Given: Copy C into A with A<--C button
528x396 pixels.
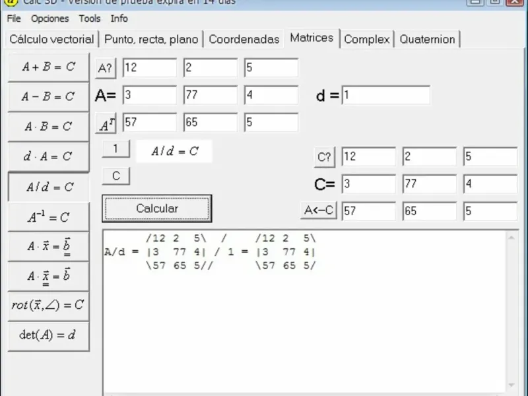Looking at the screenshot, I should [319, 211].
